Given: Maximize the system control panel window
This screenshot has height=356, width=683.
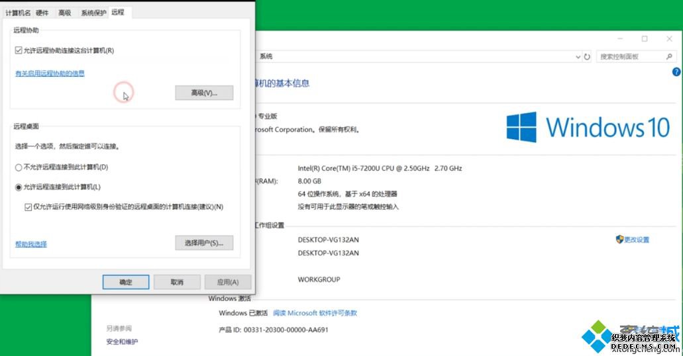Looking at the screenshot, I should coord(645,39).
